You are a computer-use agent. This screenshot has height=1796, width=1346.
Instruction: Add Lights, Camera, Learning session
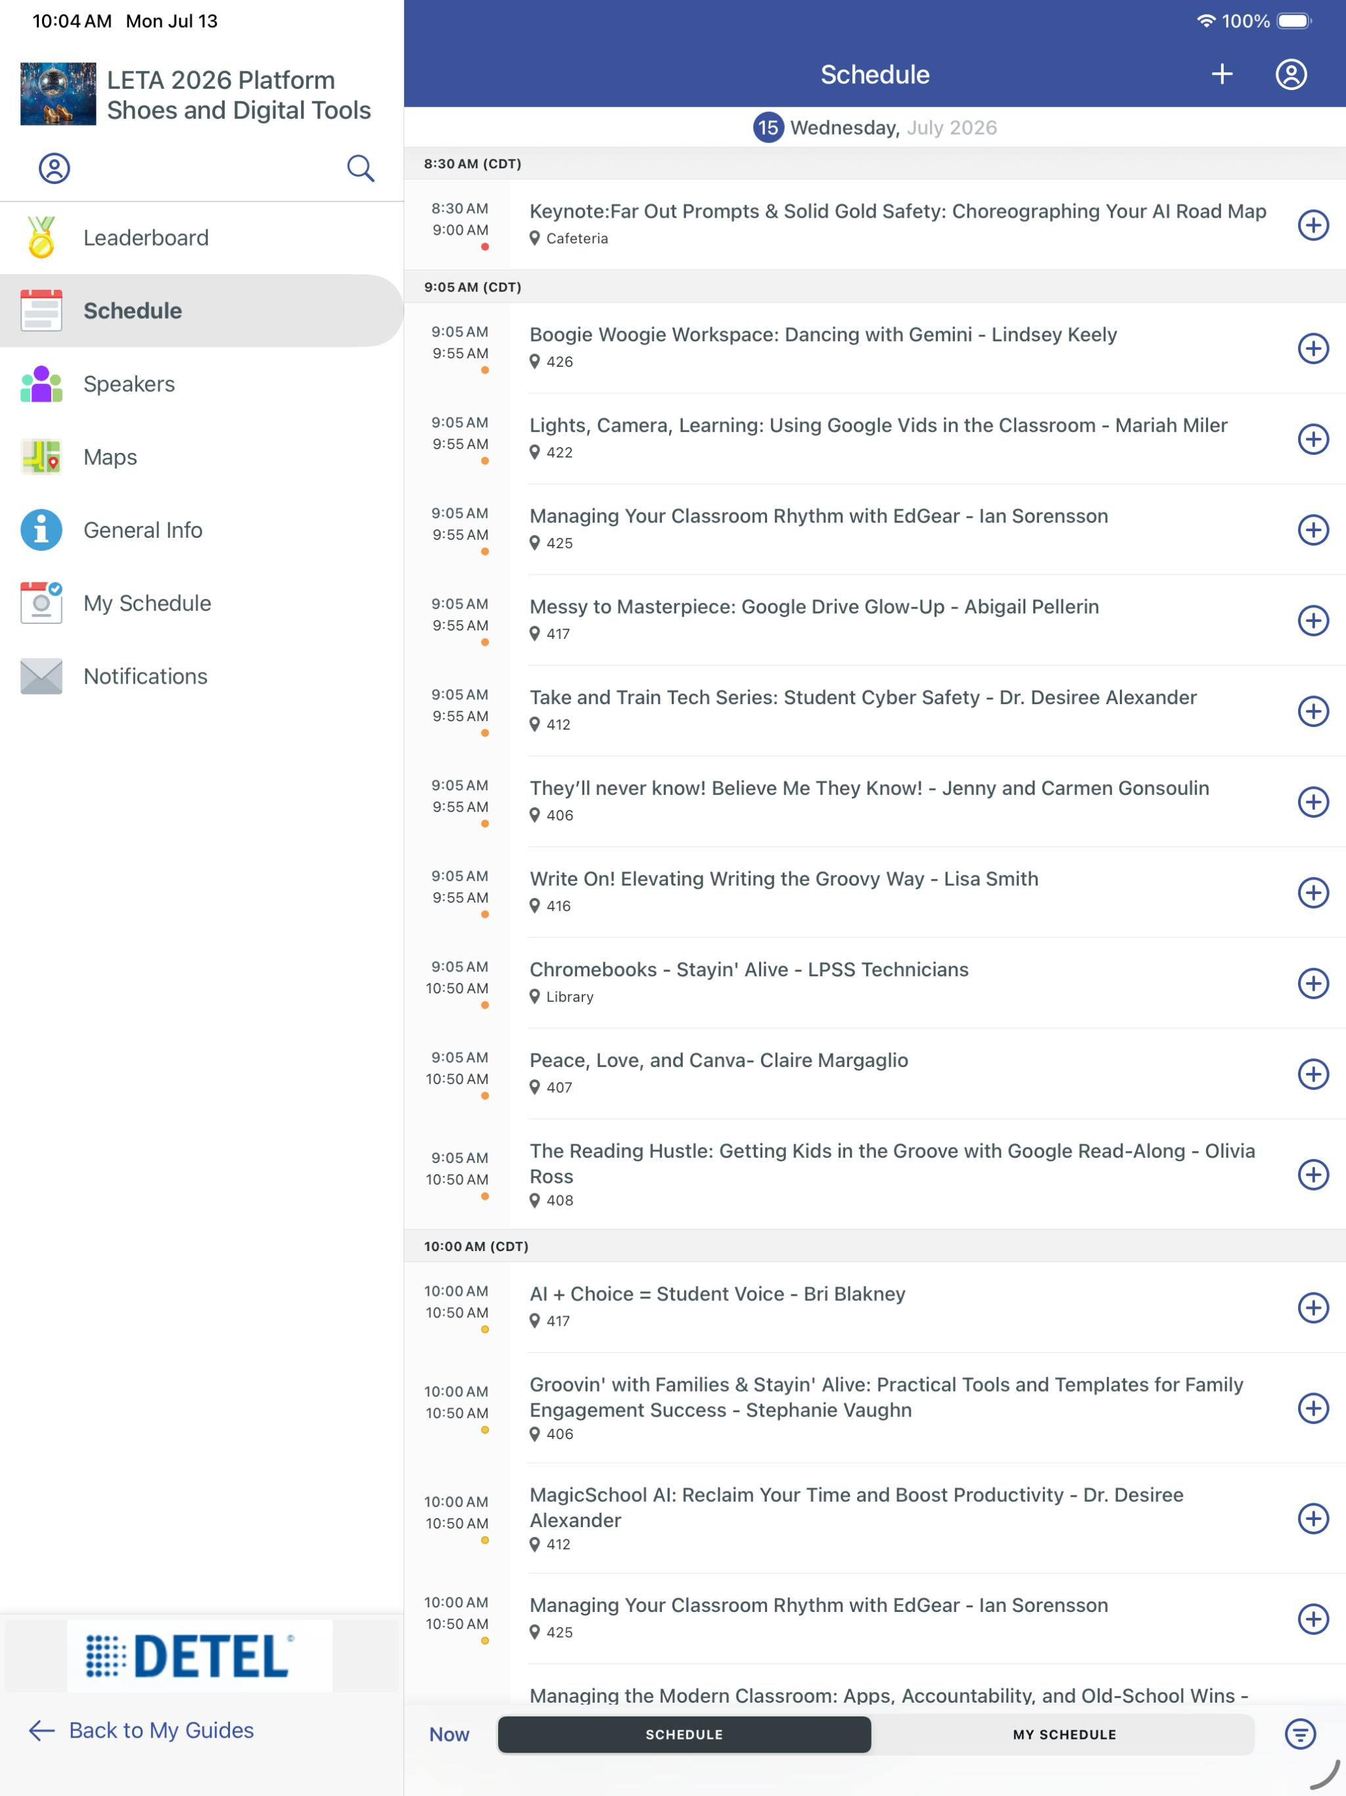(x=1312, y=439)
